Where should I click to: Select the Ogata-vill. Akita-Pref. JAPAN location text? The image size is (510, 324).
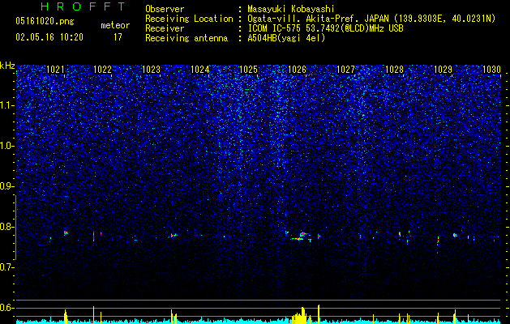pyautogui.click(x=371, y=19)
